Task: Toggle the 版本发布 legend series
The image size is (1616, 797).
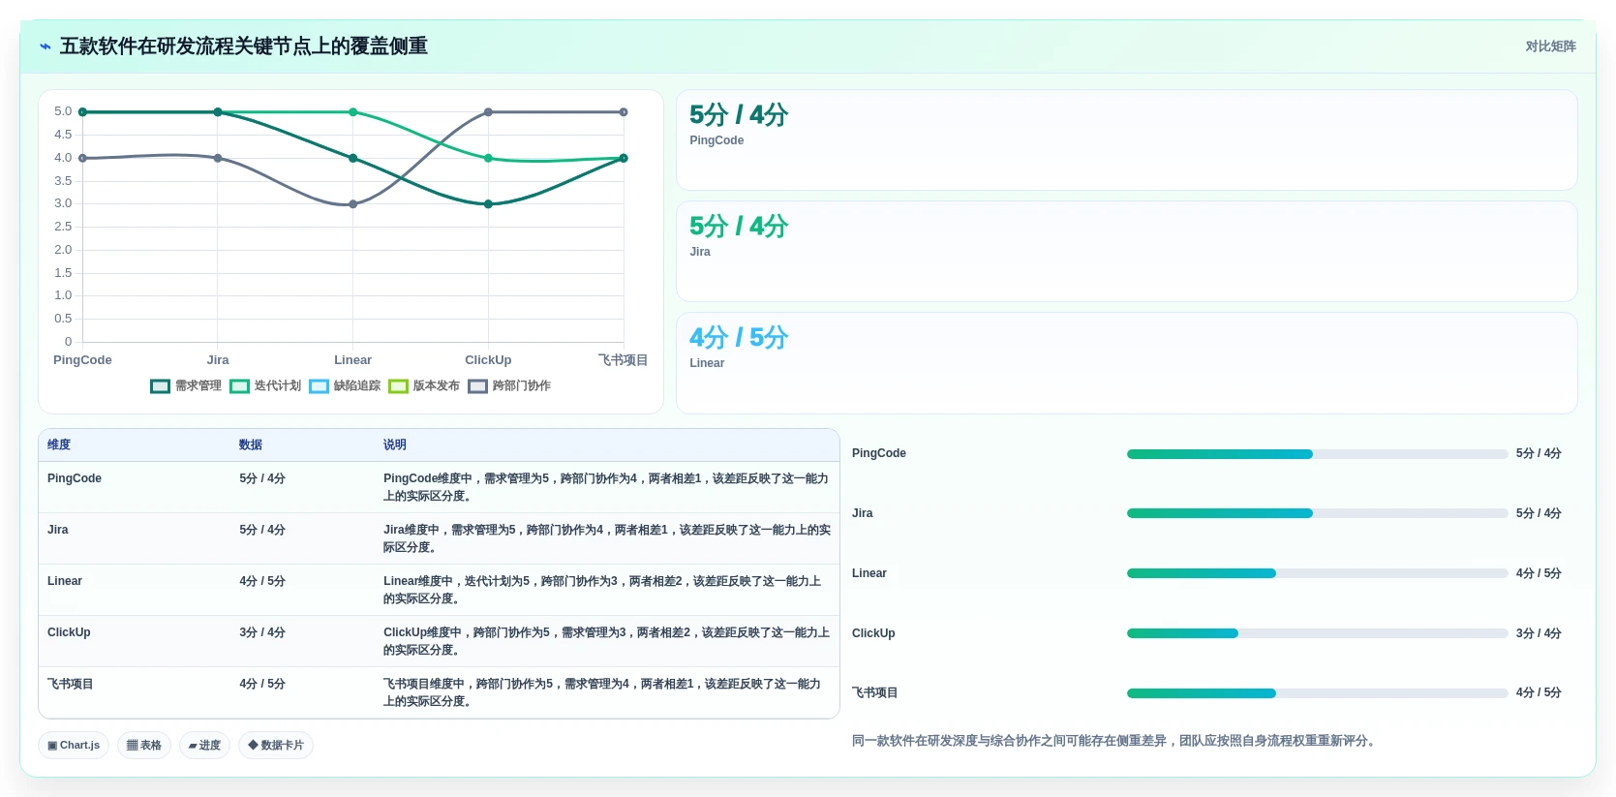Action: tap(424, 385)
